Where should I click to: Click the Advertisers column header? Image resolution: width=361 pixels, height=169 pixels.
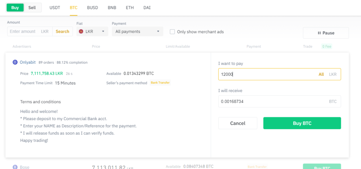(x=22, y=46)
